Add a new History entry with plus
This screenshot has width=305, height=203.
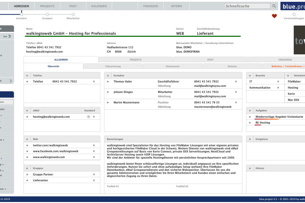tap(250, 168)
